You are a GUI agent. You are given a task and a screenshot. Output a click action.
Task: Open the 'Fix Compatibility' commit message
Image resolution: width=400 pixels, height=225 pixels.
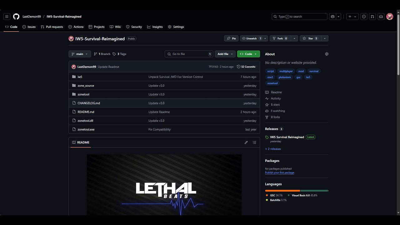(x=159, y=129)
